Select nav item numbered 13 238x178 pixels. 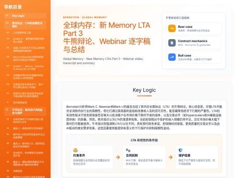pyautogui.click(x=25, y=120)
